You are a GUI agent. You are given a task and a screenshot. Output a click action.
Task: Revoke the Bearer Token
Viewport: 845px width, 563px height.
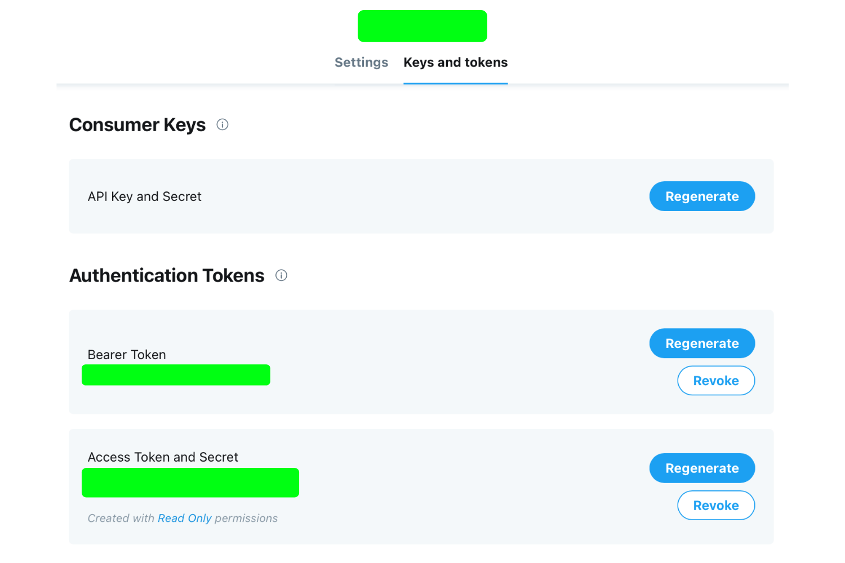click(x=715, y=381)
